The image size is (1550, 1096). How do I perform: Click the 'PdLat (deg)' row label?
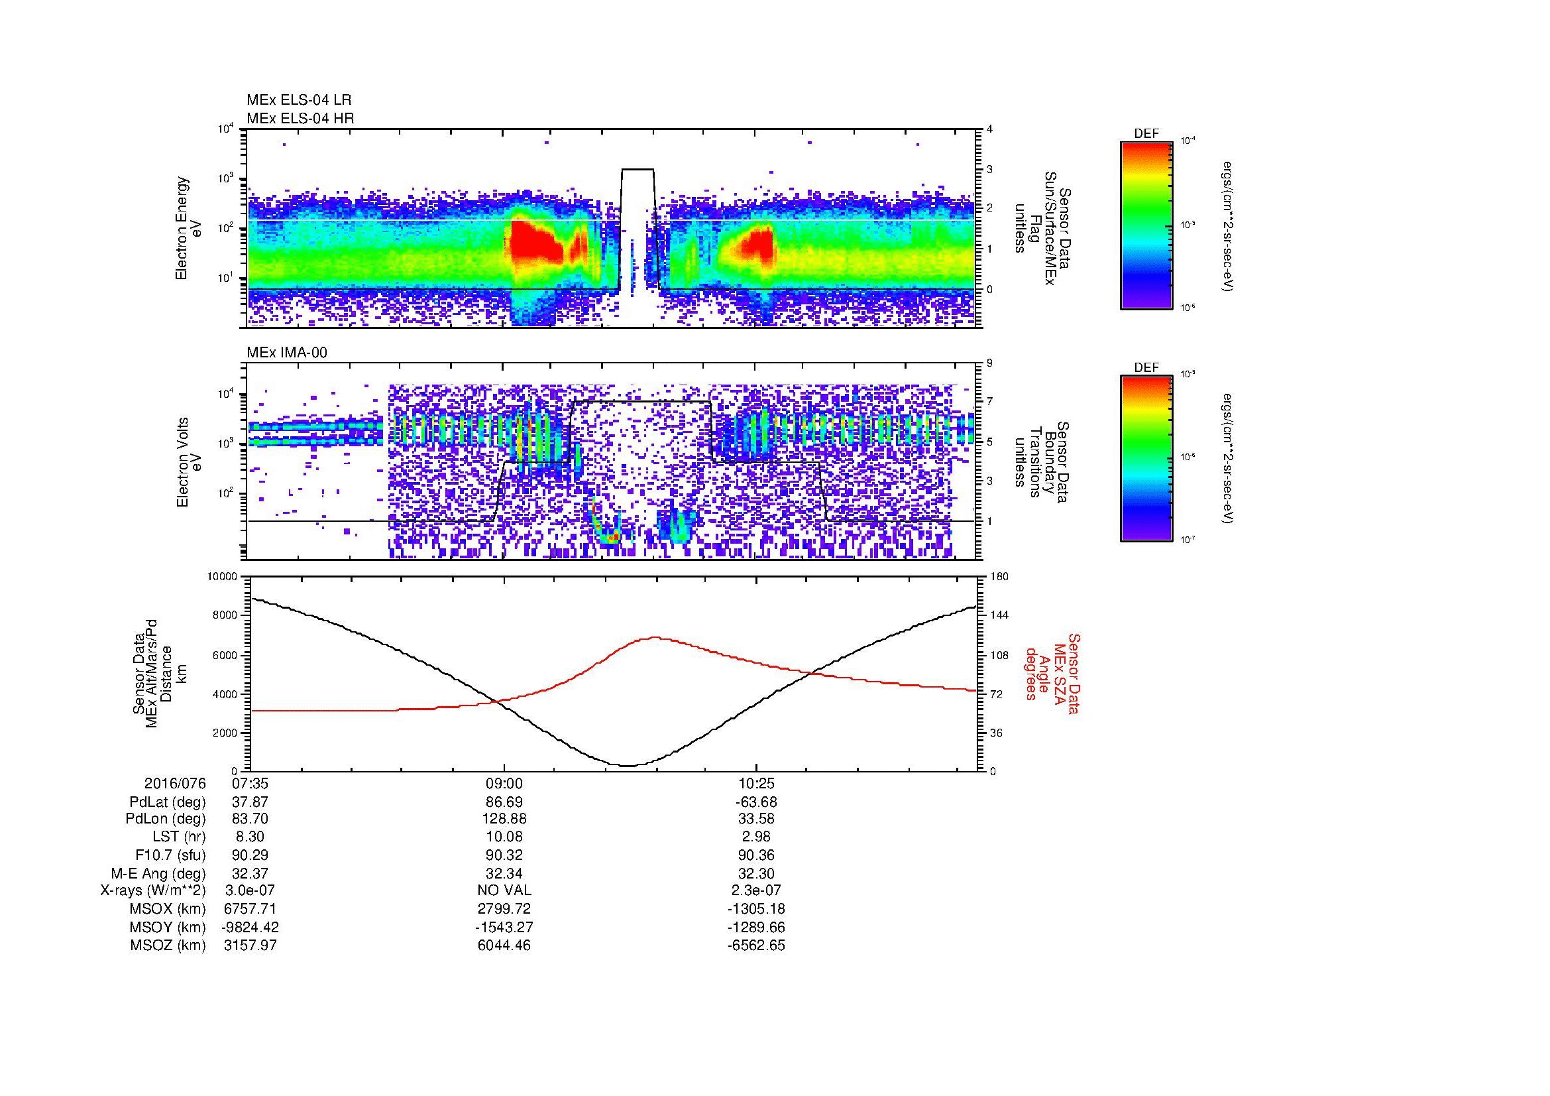click(x=168, y=802)
